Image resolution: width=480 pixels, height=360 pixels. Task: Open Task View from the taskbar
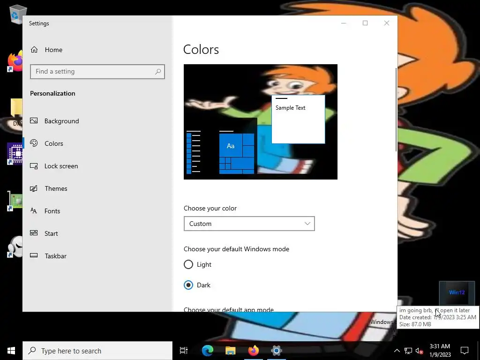pos(184,351)
